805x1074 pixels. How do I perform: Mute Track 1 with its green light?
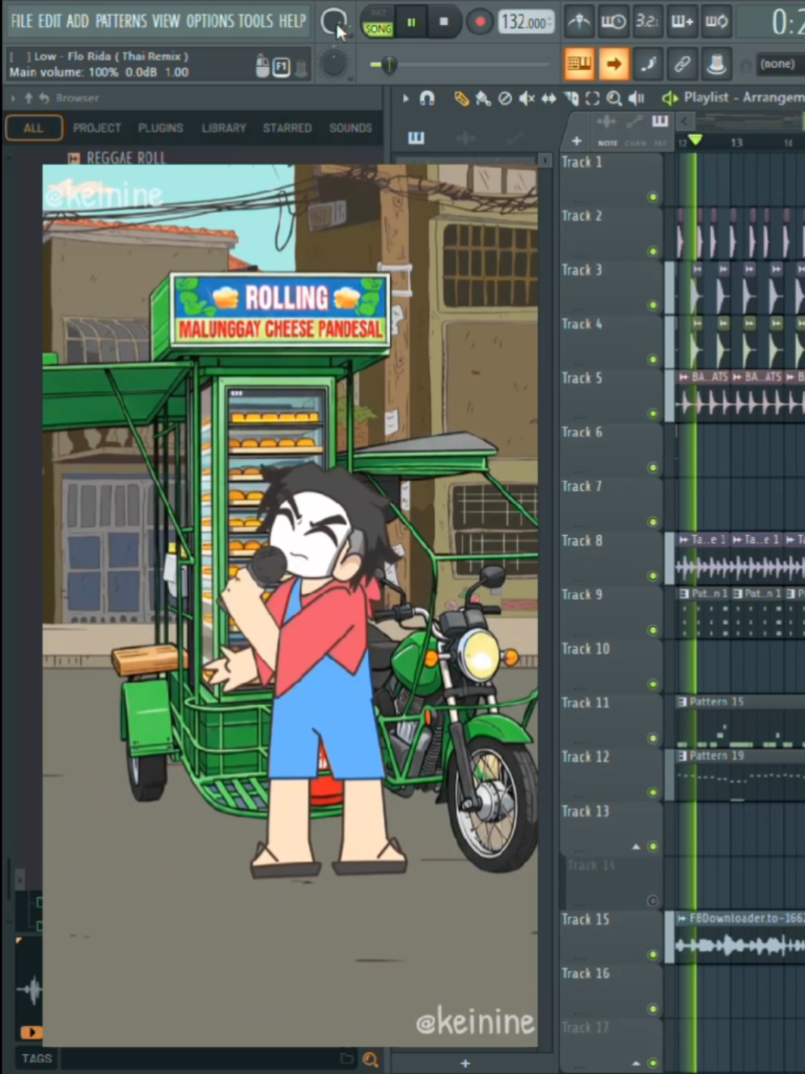coord(653,197)
